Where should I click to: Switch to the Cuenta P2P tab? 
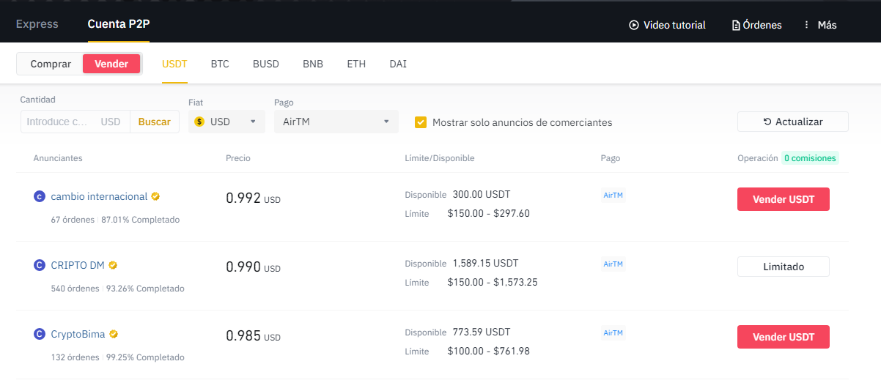pyautogui.click(x=119, y=24)
